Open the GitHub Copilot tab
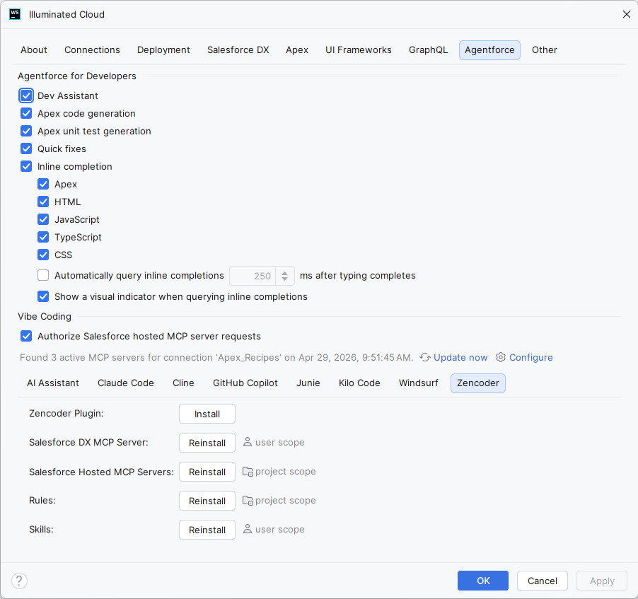638x599 pixels. coord(245,383)
